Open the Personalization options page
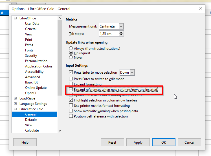This screenshot has width=211, height=156. [x=36, y=61]
